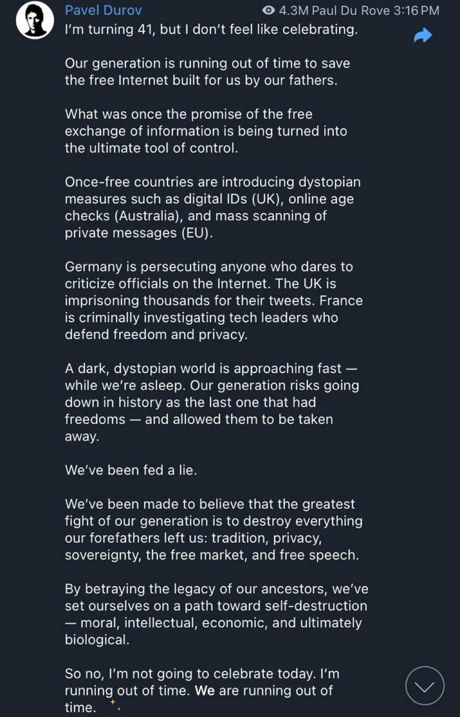Click the bold "We" in the last paragraph
The image size is (460, 717).
click(204, 691)
